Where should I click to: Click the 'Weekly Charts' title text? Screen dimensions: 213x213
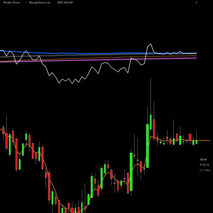pyautogui.click(x=12, y=3)
